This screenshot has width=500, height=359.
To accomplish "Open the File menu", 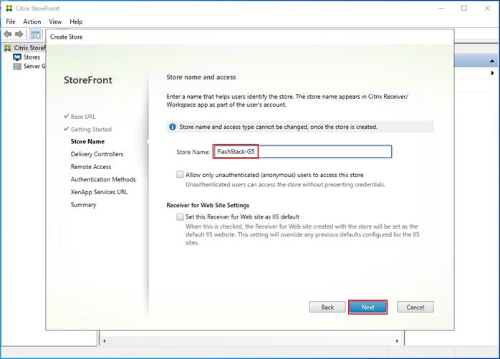I will click(x=11, y=21).
